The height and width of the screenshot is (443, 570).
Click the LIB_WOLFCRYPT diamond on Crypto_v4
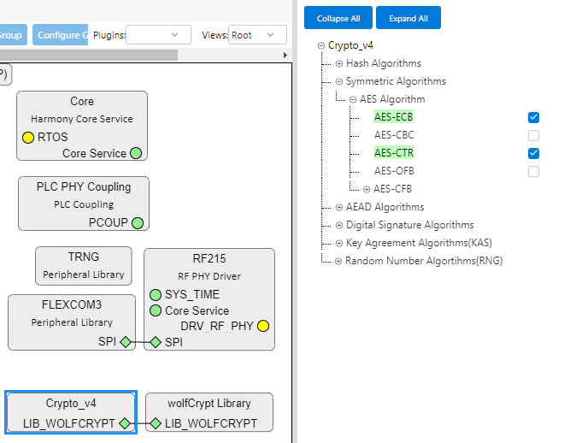[x=125, y=422]
